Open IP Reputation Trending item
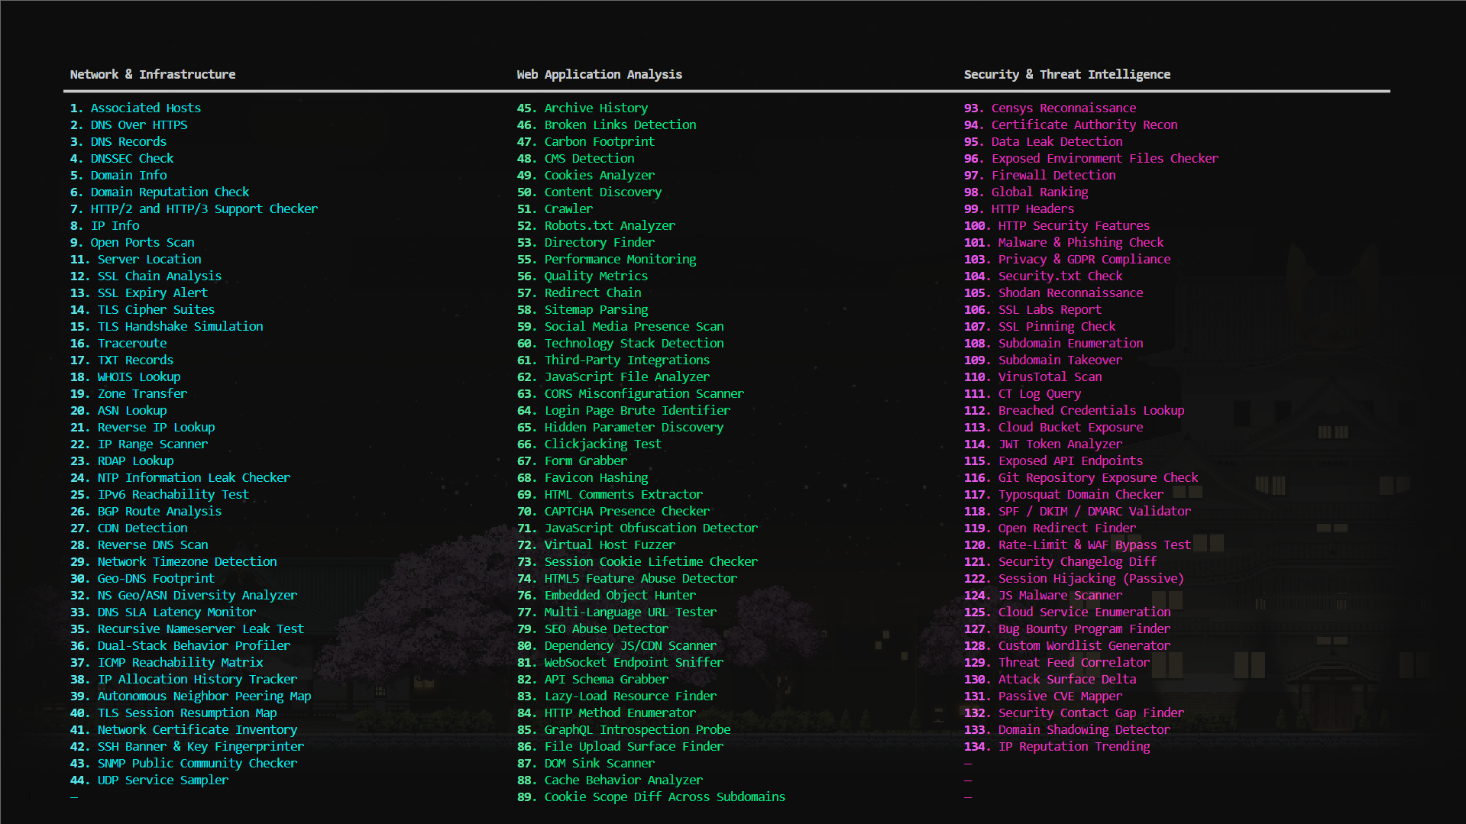Viewport: 1466px width, 824px height. [1073, 747]
